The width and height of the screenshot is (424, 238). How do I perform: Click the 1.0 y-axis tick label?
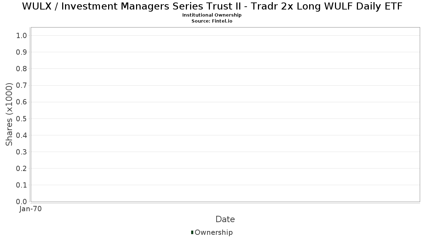[x=22, y=35]
